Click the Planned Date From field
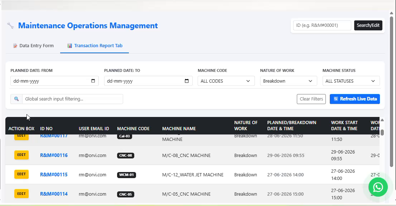Screen dimensions: 396x206 54,81
